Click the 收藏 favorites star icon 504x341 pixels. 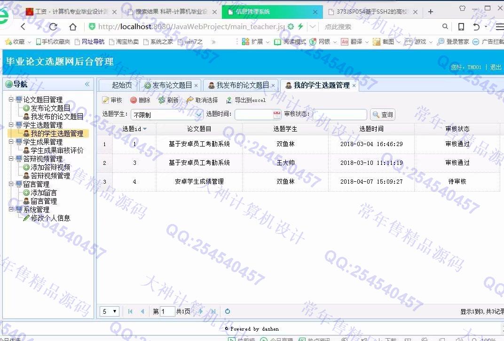click(x=8, y=42)
